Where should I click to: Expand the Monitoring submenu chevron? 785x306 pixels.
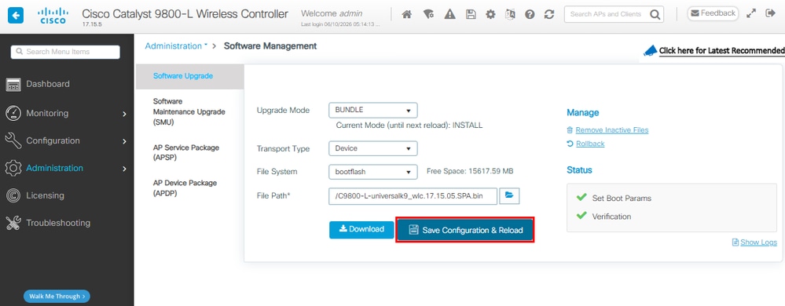click(x=124, y=114)
